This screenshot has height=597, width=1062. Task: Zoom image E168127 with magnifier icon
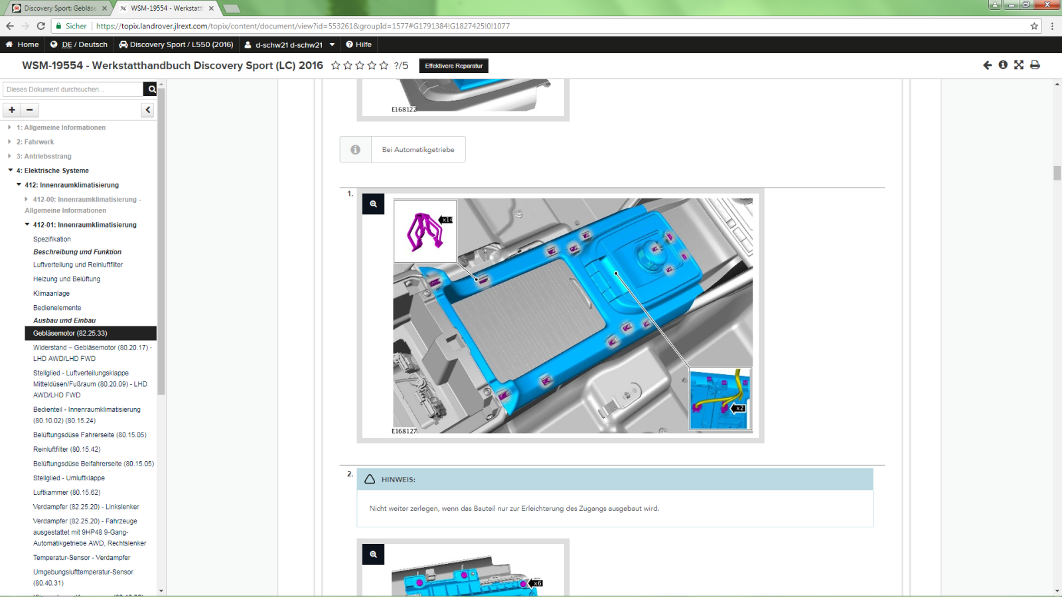click(x=373, y=204)
